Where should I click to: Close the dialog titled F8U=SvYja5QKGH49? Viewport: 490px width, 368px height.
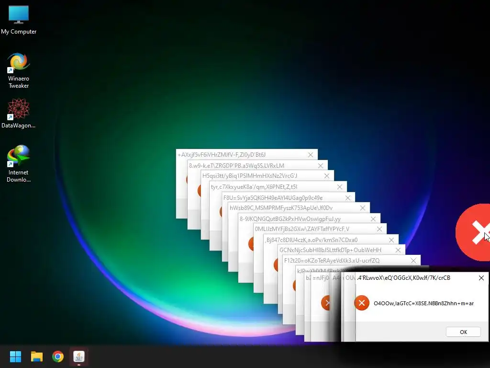348,198
